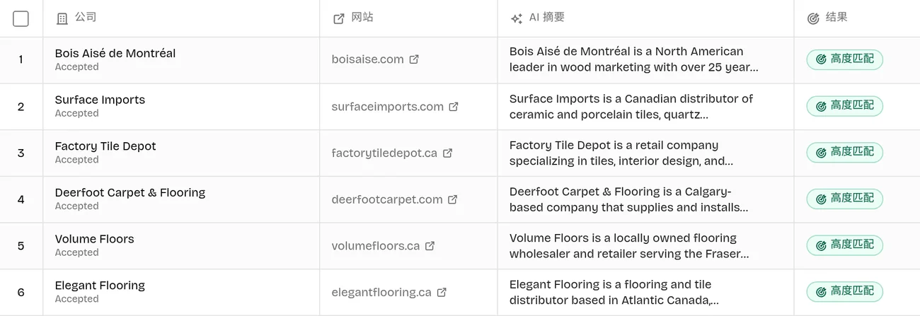Click the 结果 column header
920x316 pixels.
click(836, 18)
